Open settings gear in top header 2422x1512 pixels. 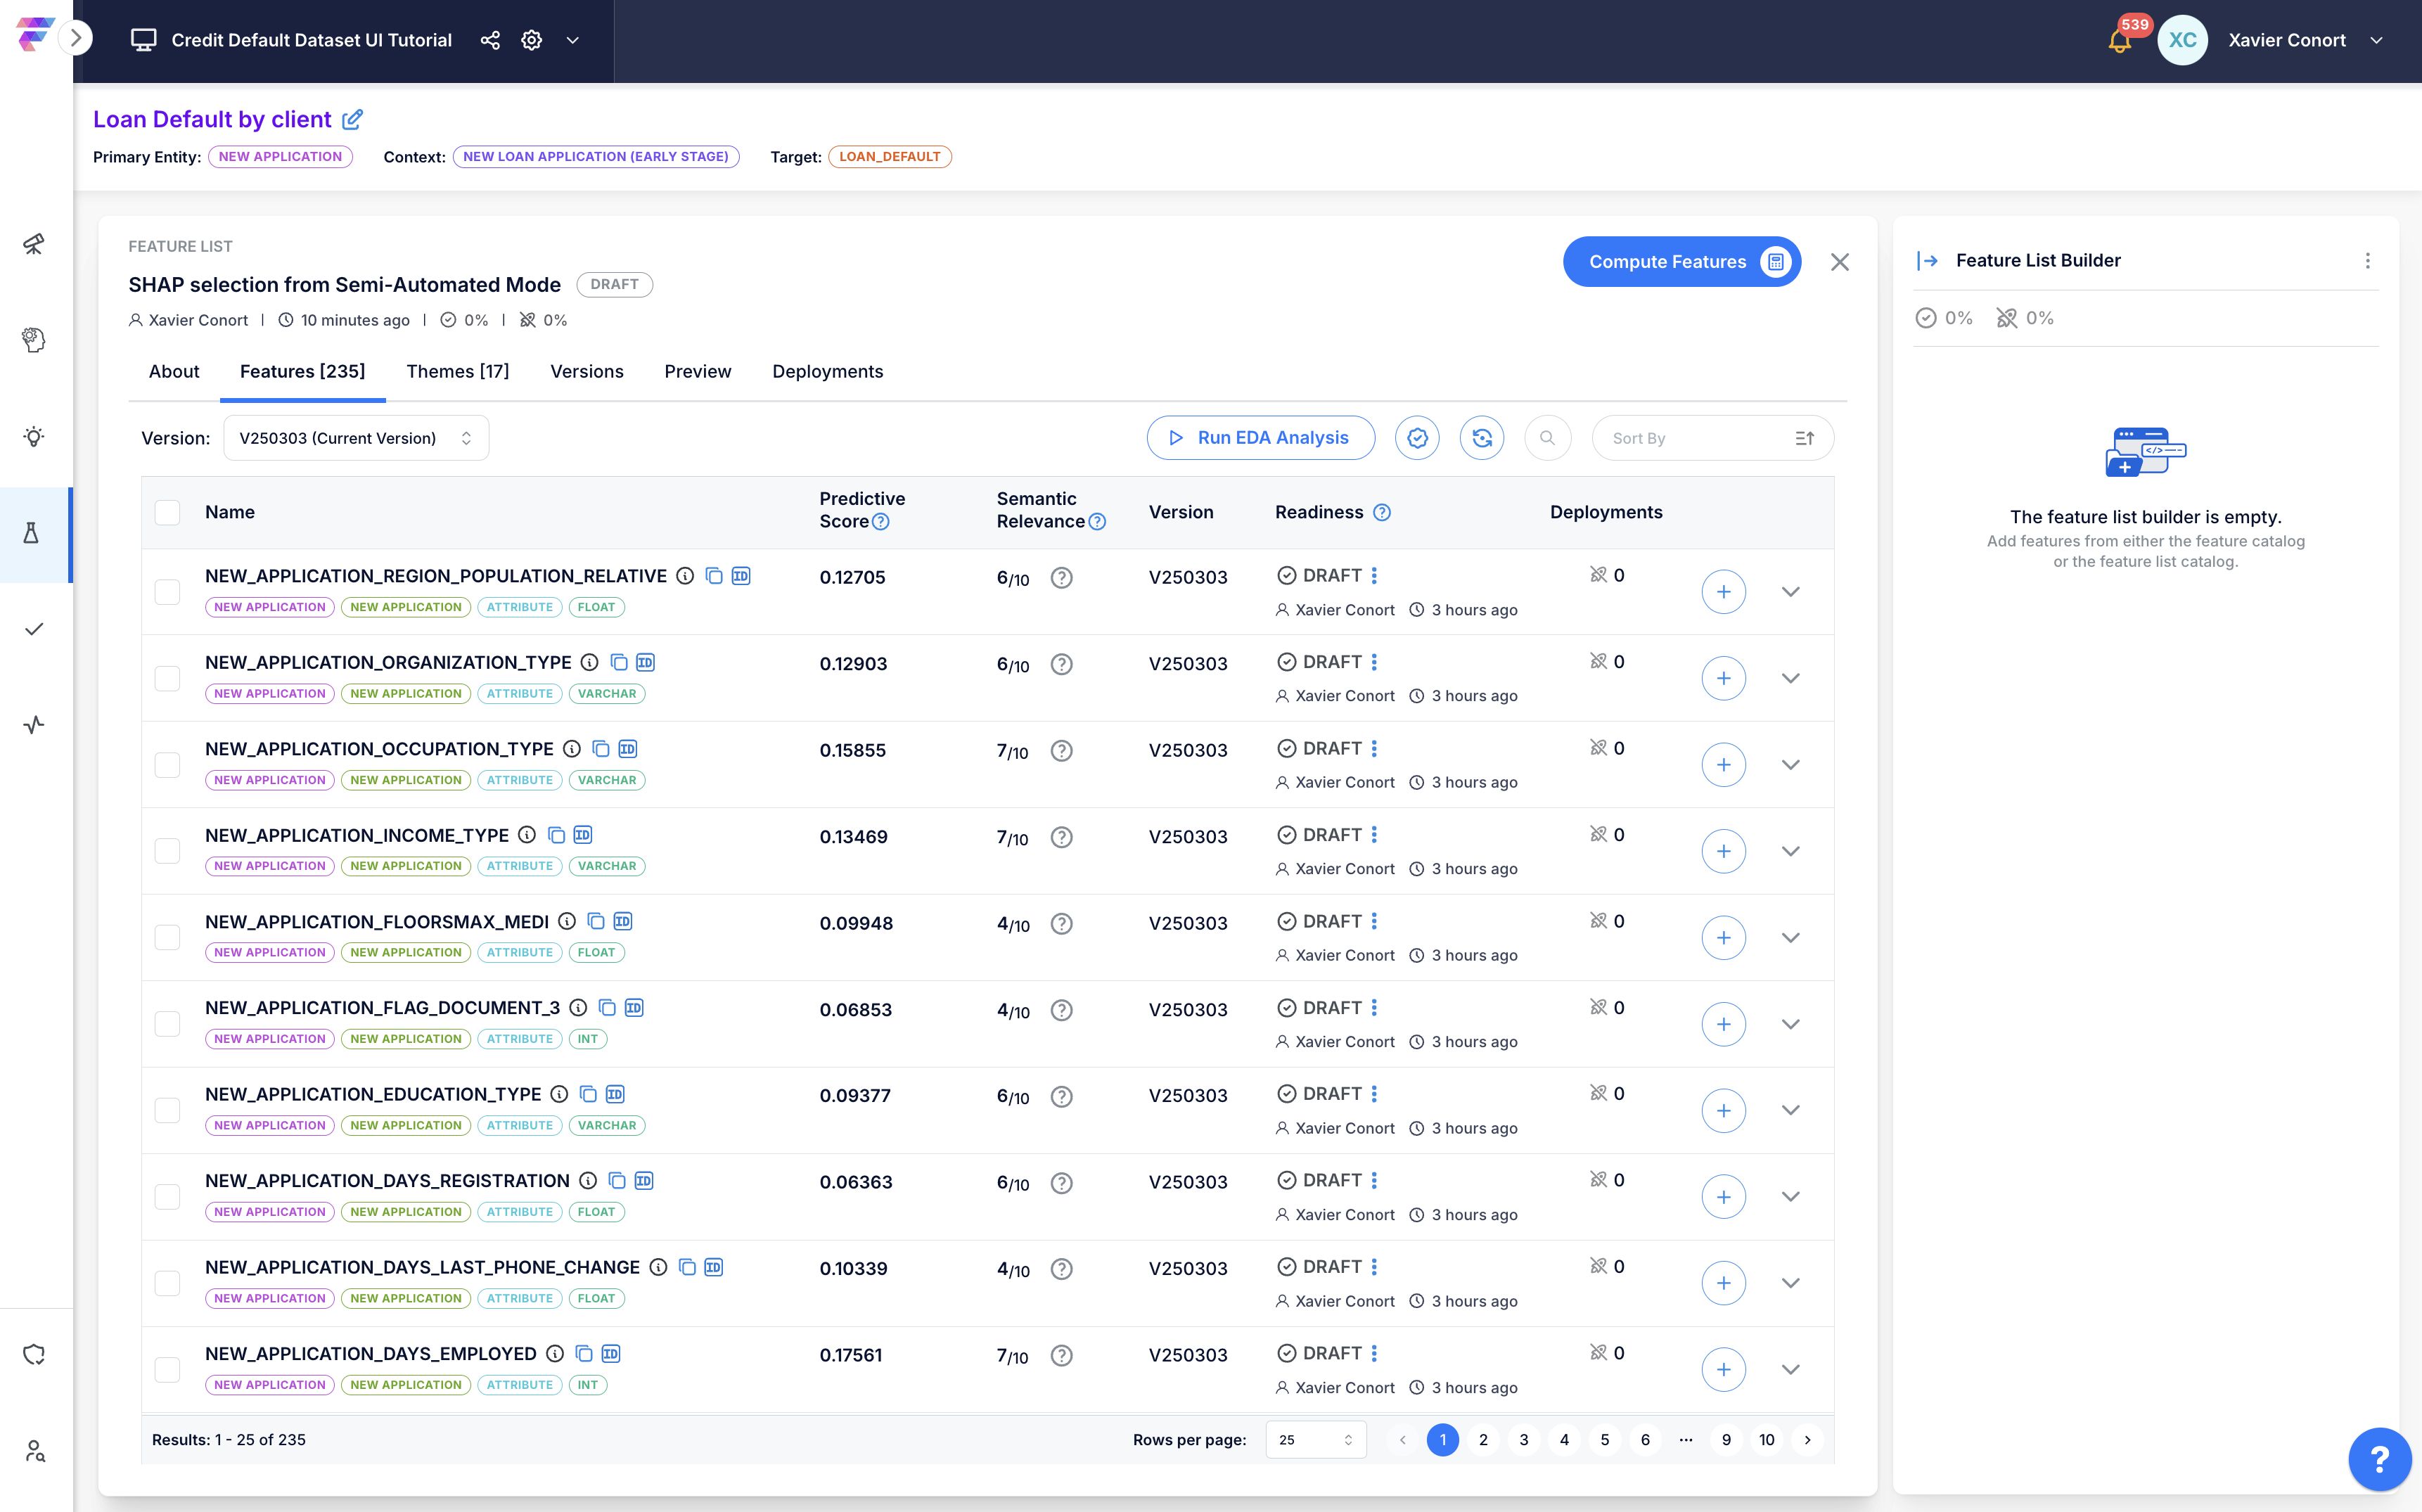point(532,40)
